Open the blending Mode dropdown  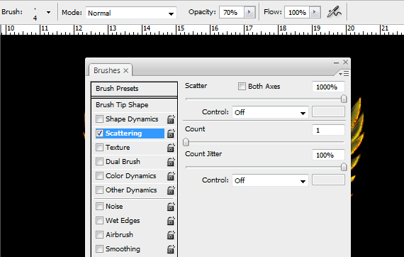(x=131, y=13)
